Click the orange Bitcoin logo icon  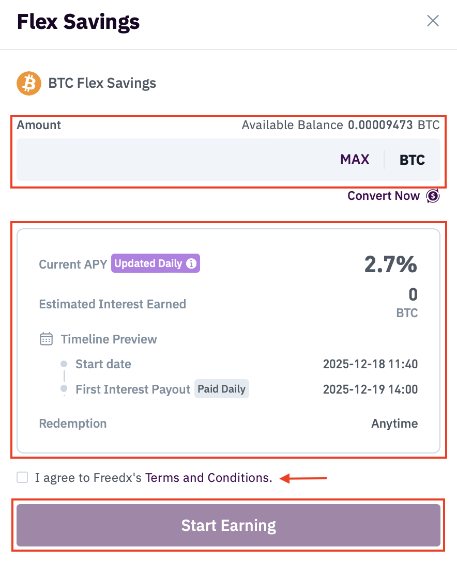coord(29,83)
